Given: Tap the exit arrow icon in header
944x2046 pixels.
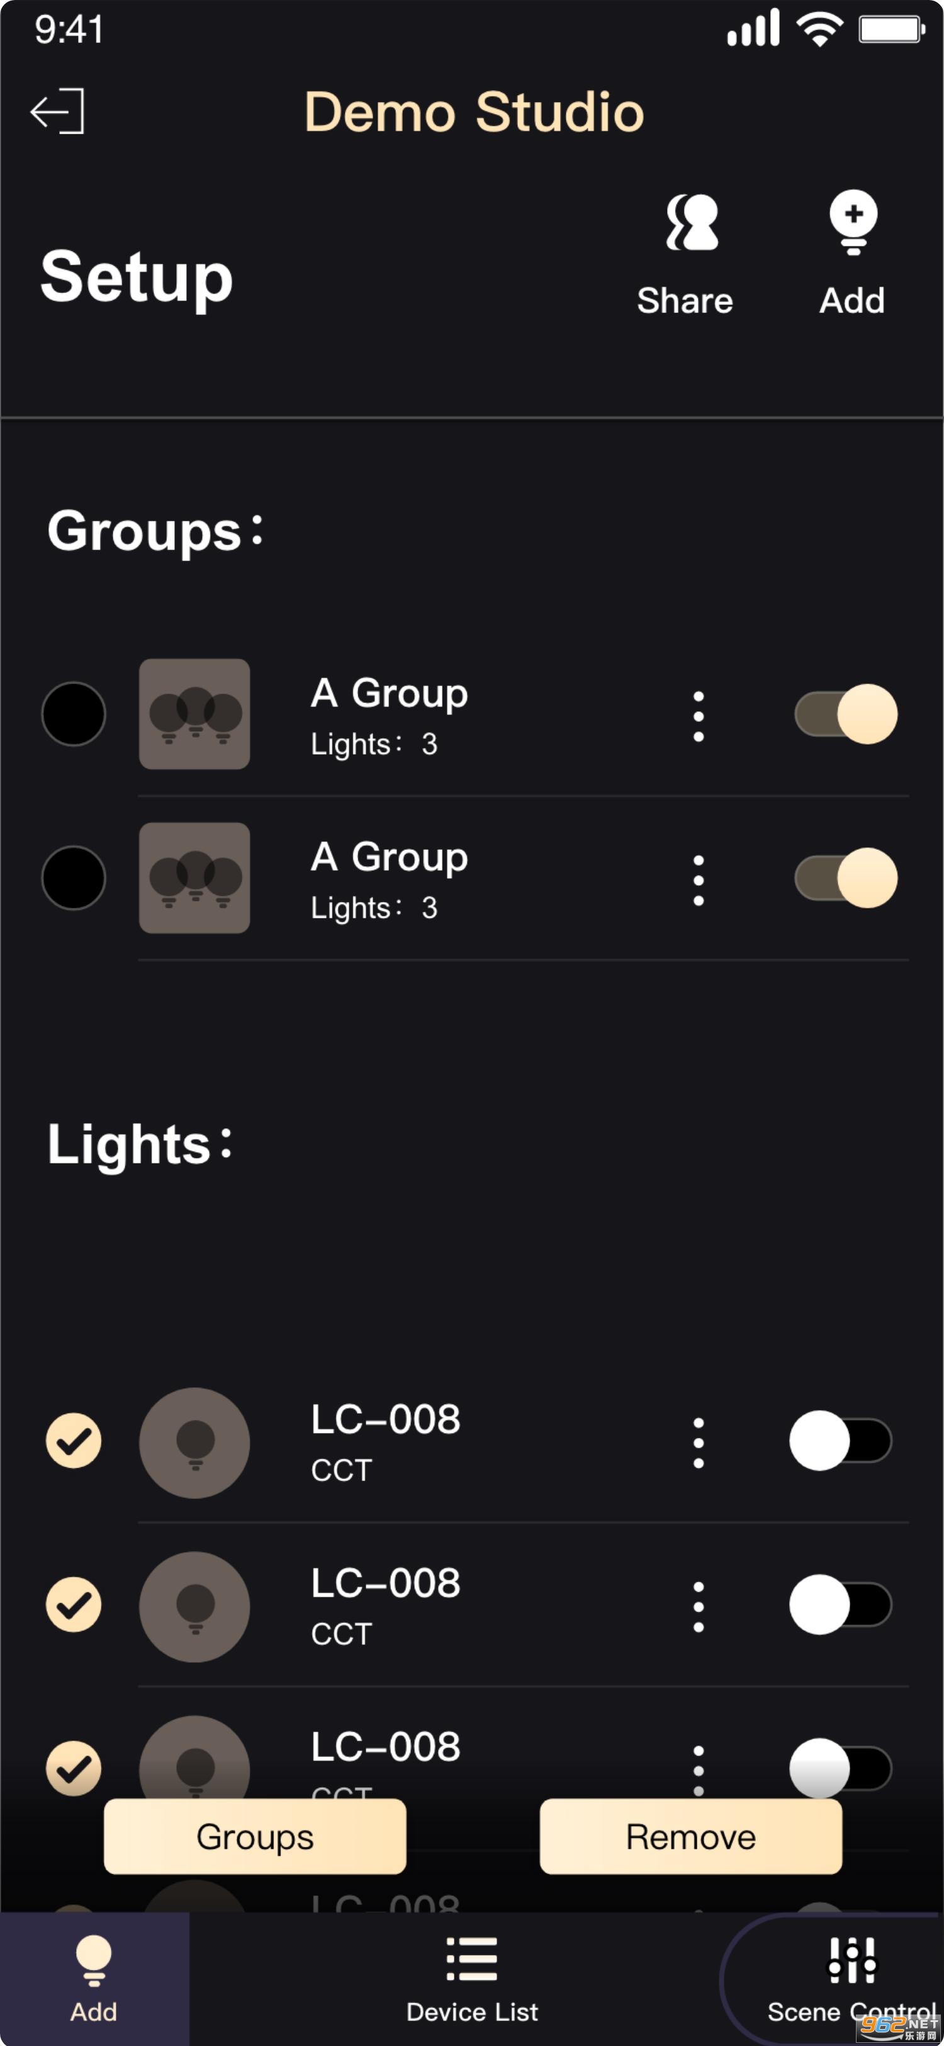Looking at the screenshot, I should click(57, 111).
